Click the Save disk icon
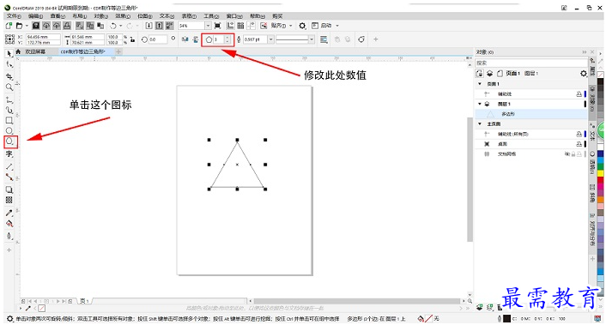Screen dimensions: 606x325 click(36, 26)
